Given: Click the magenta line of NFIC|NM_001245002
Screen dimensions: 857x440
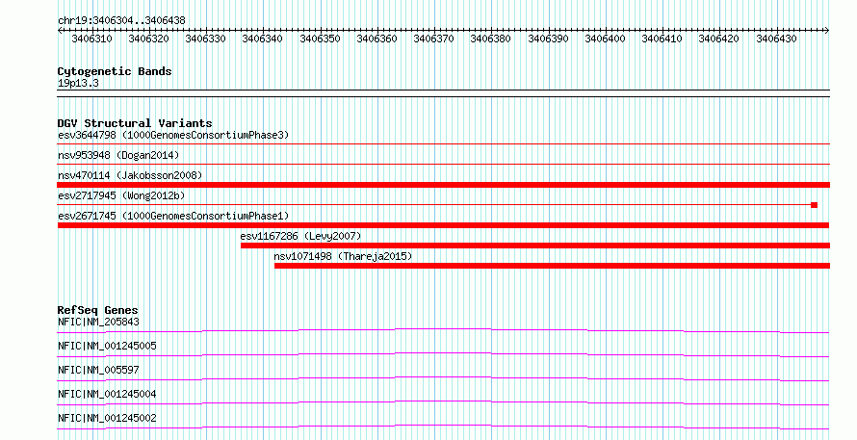Looking at the screenshot, I should (443, 426).
